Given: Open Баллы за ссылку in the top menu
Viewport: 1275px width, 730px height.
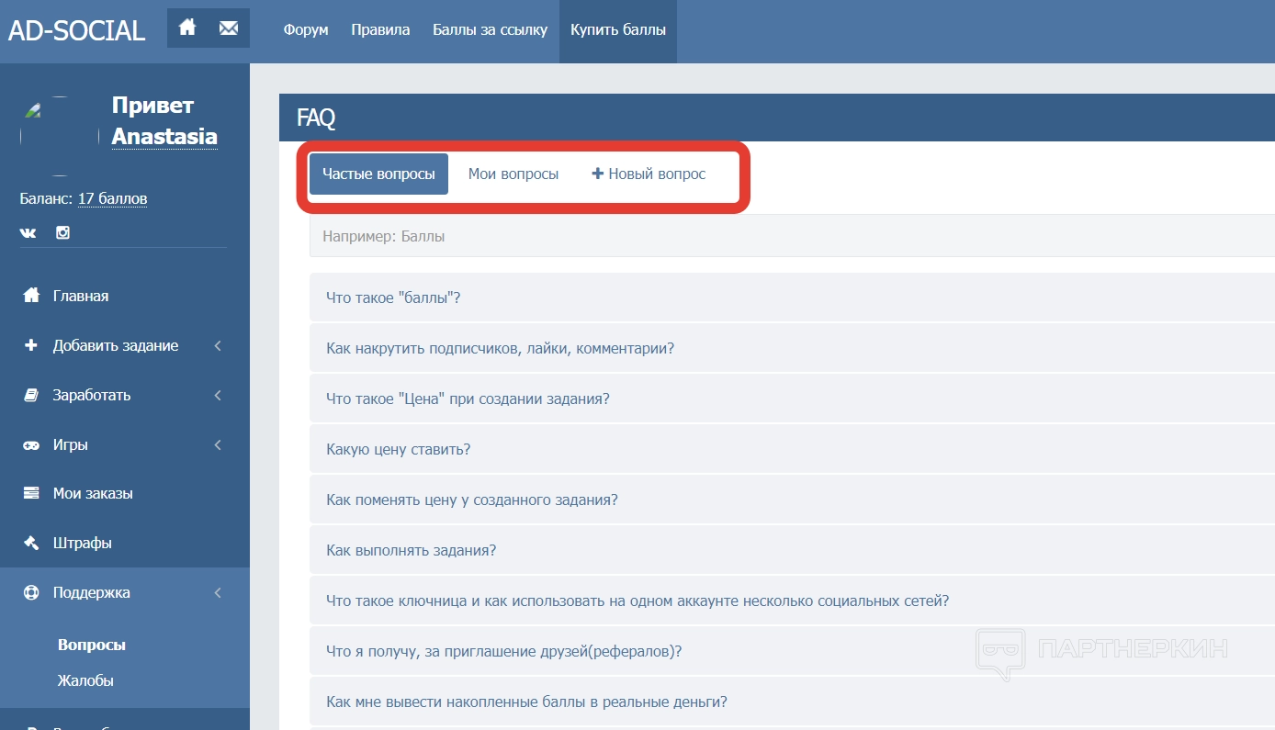Looking at the screenshot, I should [491, 29].
